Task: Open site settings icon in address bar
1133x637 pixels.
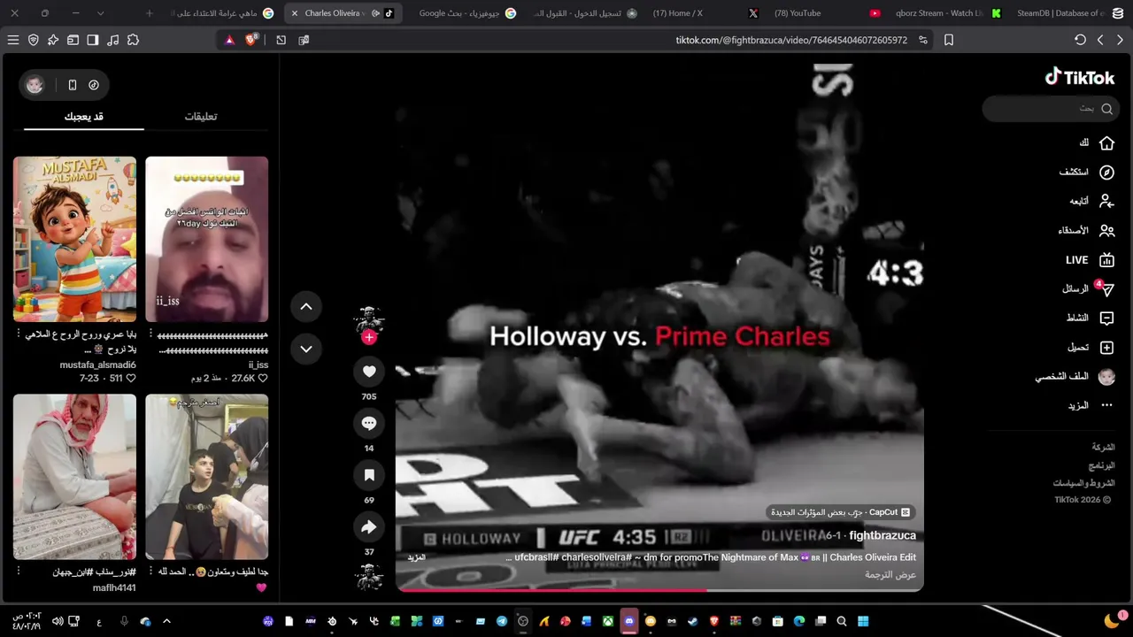Action: (923, 40)
